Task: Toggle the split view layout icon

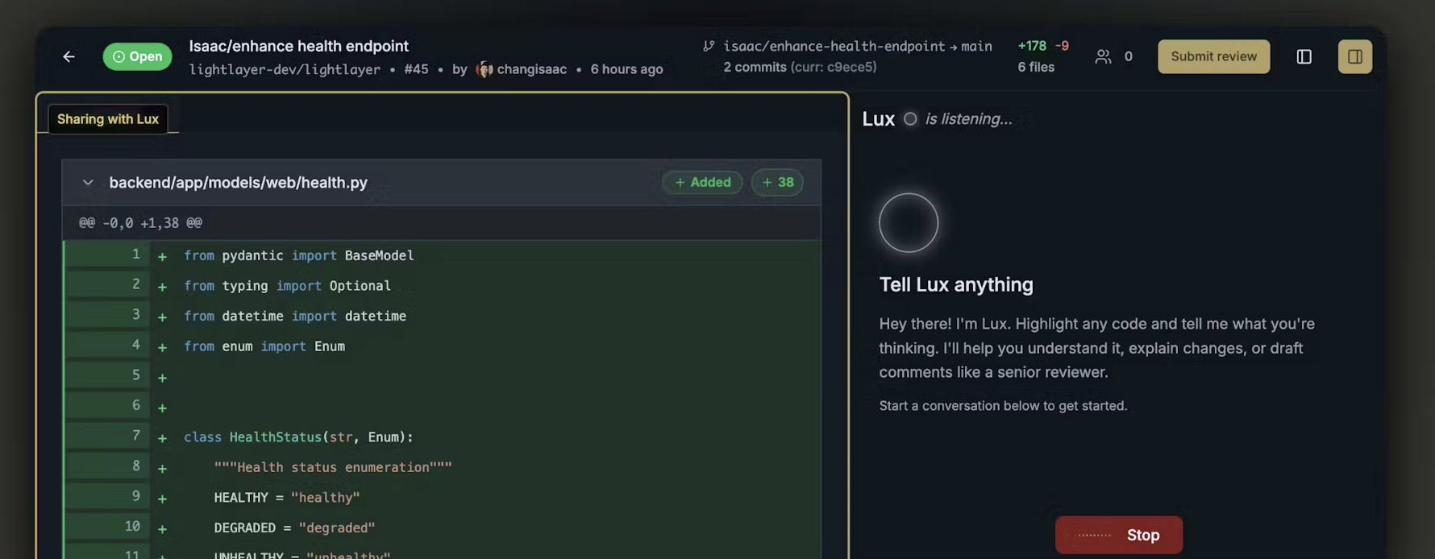Action: coord(1304,56)
